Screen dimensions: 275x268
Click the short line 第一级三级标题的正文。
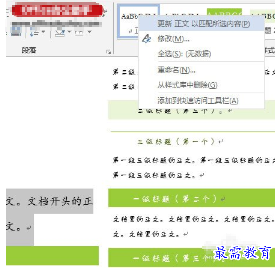pos(154,175)
